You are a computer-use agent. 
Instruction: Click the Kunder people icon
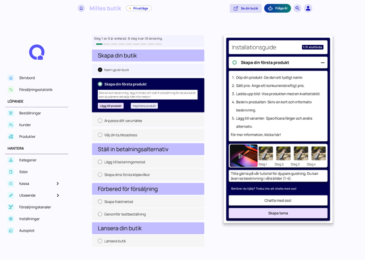(x=11, y=125)
